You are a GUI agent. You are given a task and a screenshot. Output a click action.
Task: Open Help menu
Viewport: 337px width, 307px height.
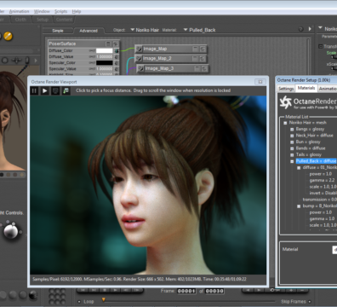pyautogui.click(x=77, y=11)
